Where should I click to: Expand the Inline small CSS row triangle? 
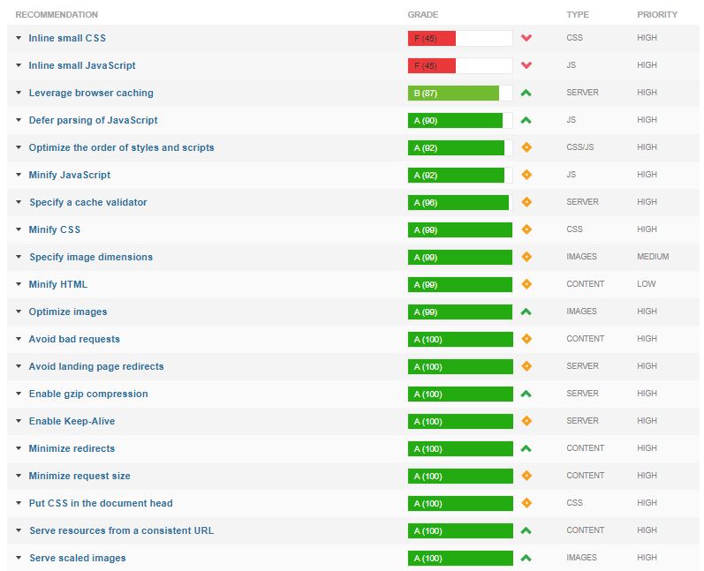point(19,38)
